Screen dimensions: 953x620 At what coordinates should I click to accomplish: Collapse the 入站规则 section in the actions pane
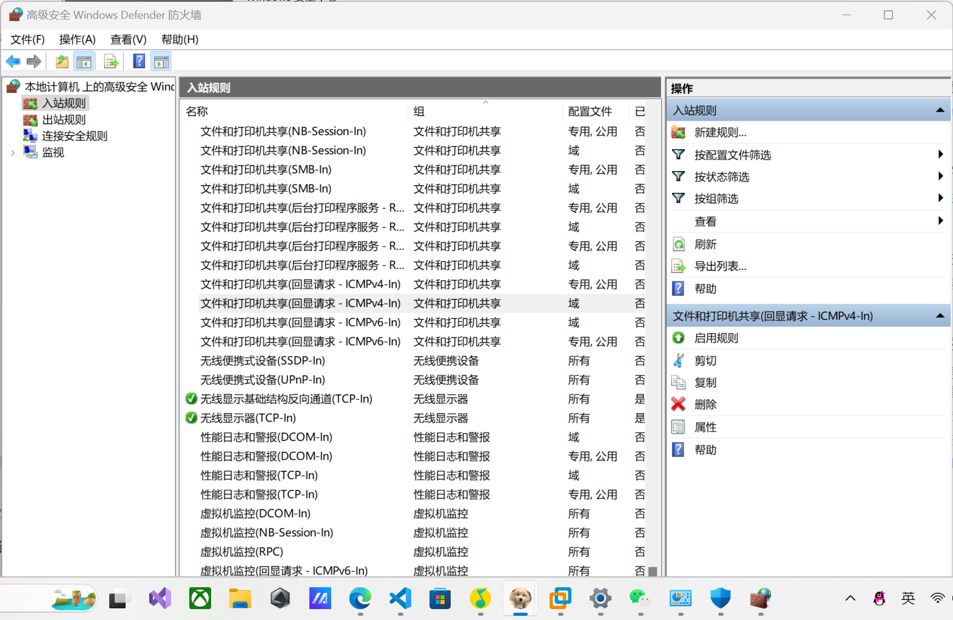940,110
